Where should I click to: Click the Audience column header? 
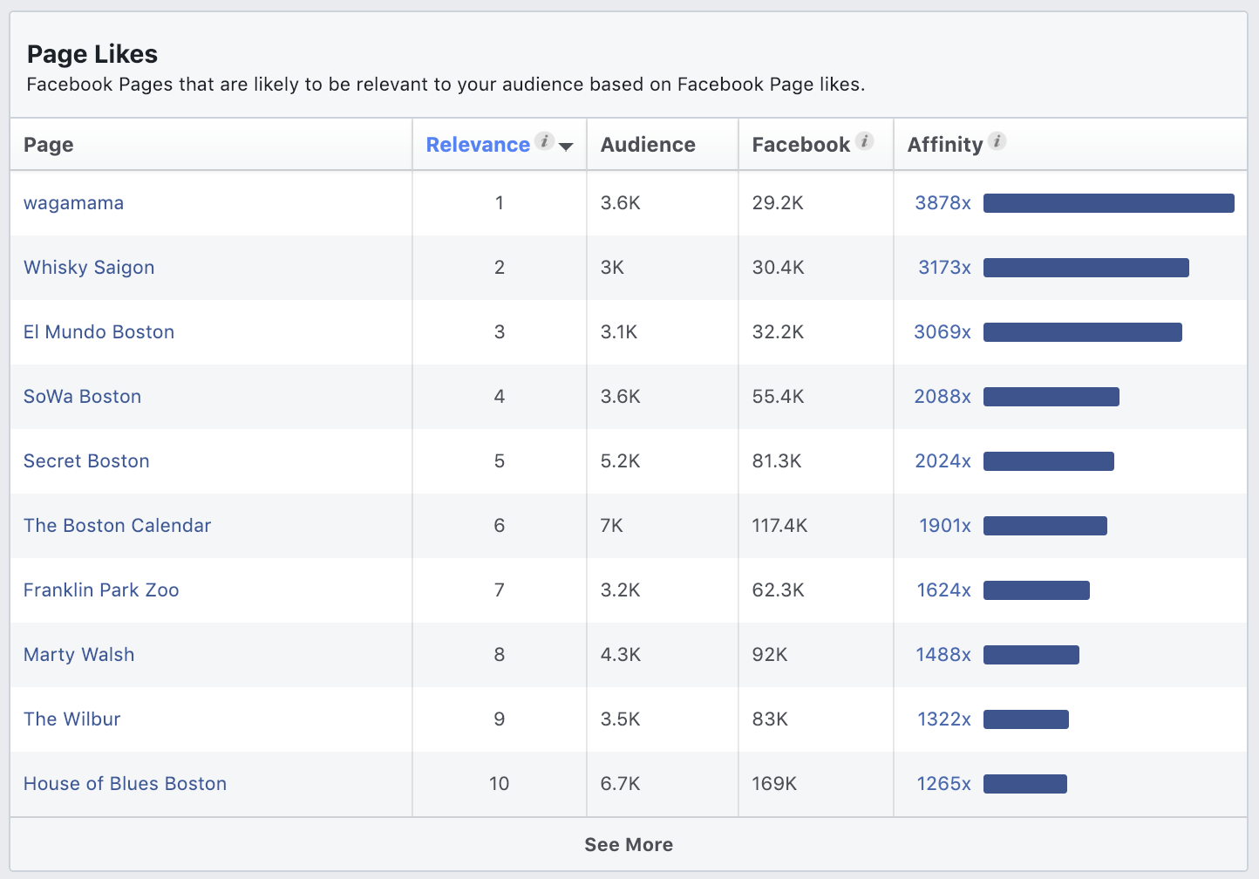[648, 145]
